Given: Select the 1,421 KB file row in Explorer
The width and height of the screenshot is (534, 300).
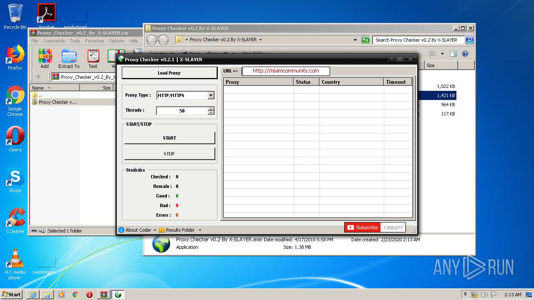Looking at the screenshot, I should [437, 95].
